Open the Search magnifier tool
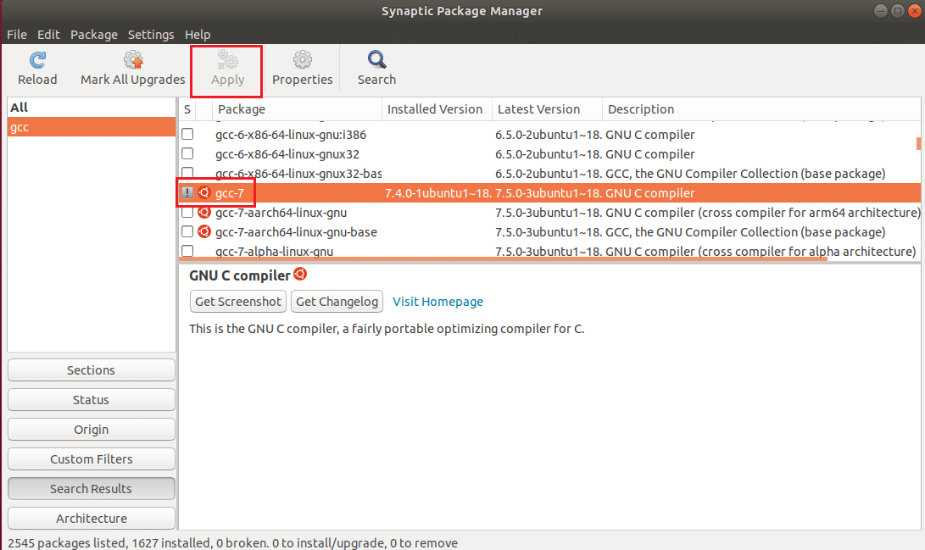The width and height of the screenshot is (925, 550). (x=376, y=61)
